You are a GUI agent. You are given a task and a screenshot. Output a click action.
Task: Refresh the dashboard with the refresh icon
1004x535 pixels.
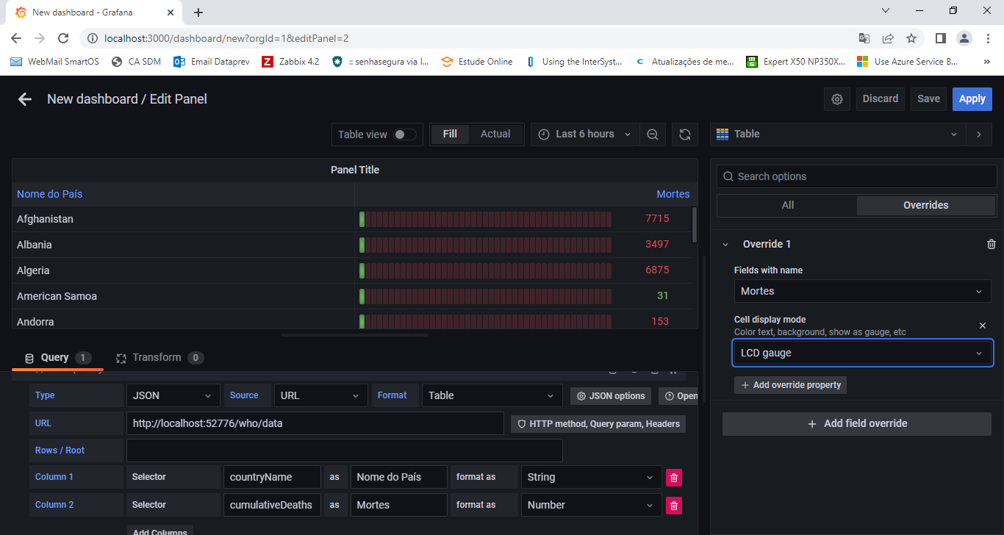coord(684,134)
